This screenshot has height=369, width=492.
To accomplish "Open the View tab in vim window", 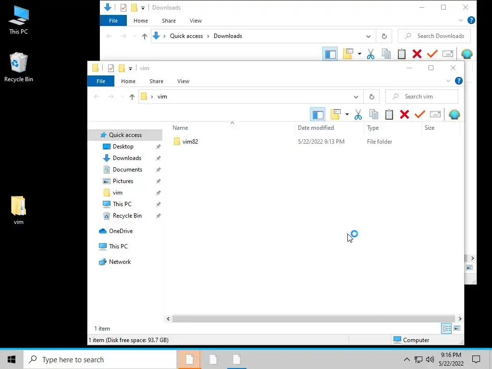I will click(183, 81).
